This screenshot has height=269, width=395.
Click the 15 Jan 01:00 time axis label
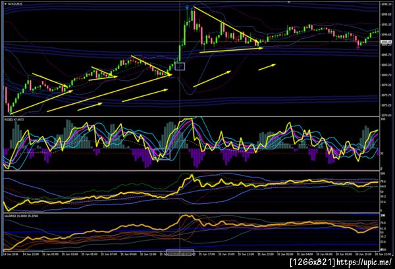click(50, 255)
